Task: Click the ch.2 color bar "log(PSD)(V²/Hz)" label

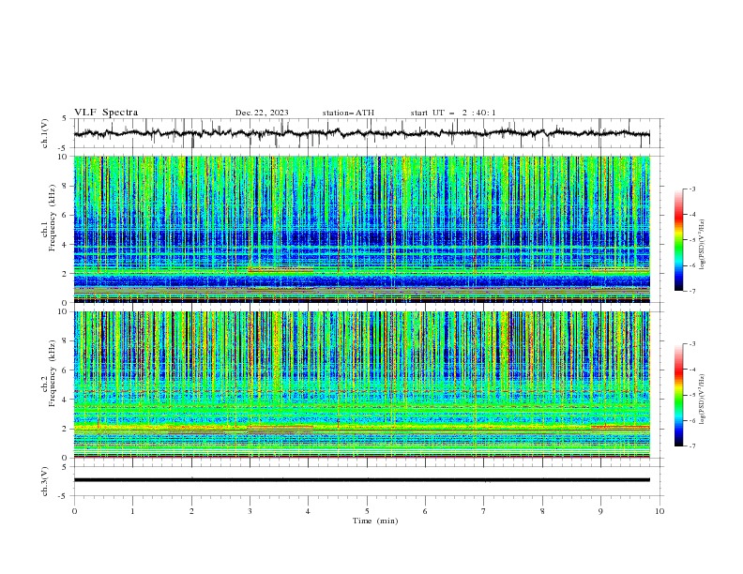Action: [702, 400]
